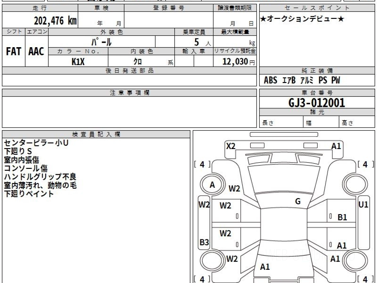Click the 最大積載量 header
Image resolution: width=377 pixels, height=283 pixels.
235,32
